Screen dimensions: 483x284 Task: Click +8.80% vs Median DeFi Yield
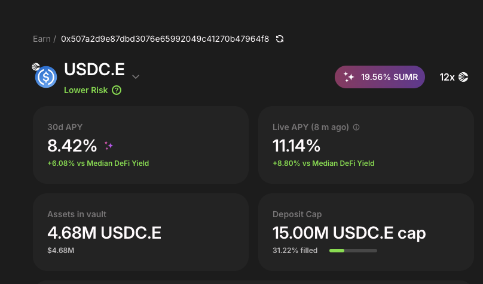[x=323, y=163]
